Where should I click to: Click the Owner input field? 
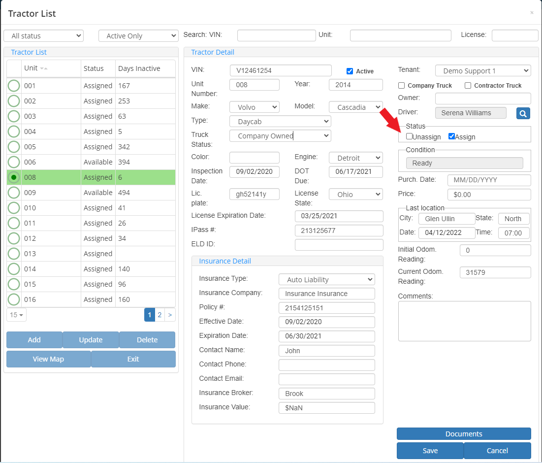[483, 98]
